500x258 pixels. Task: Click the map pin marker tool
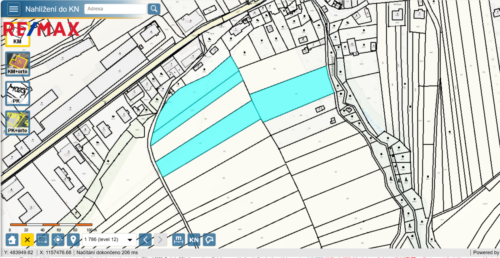click(73, 240)
